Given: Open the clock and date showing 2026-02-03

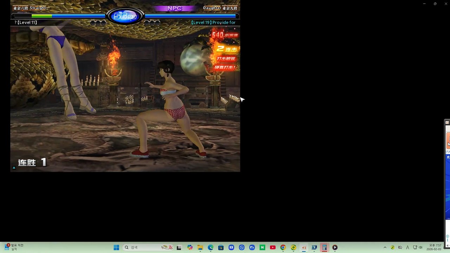Looking at the screenshot, I should (434, 247).
